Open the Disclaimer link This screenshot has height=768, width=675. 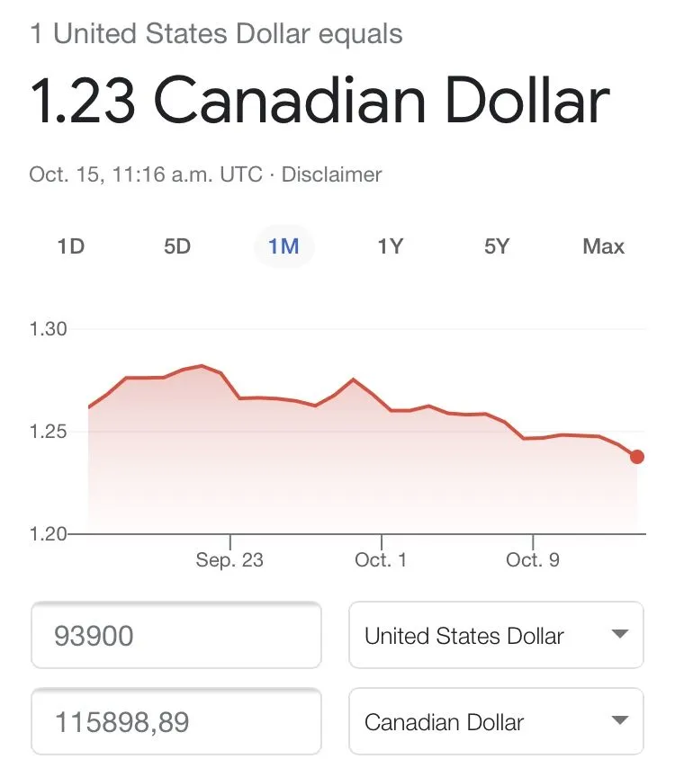331,174
